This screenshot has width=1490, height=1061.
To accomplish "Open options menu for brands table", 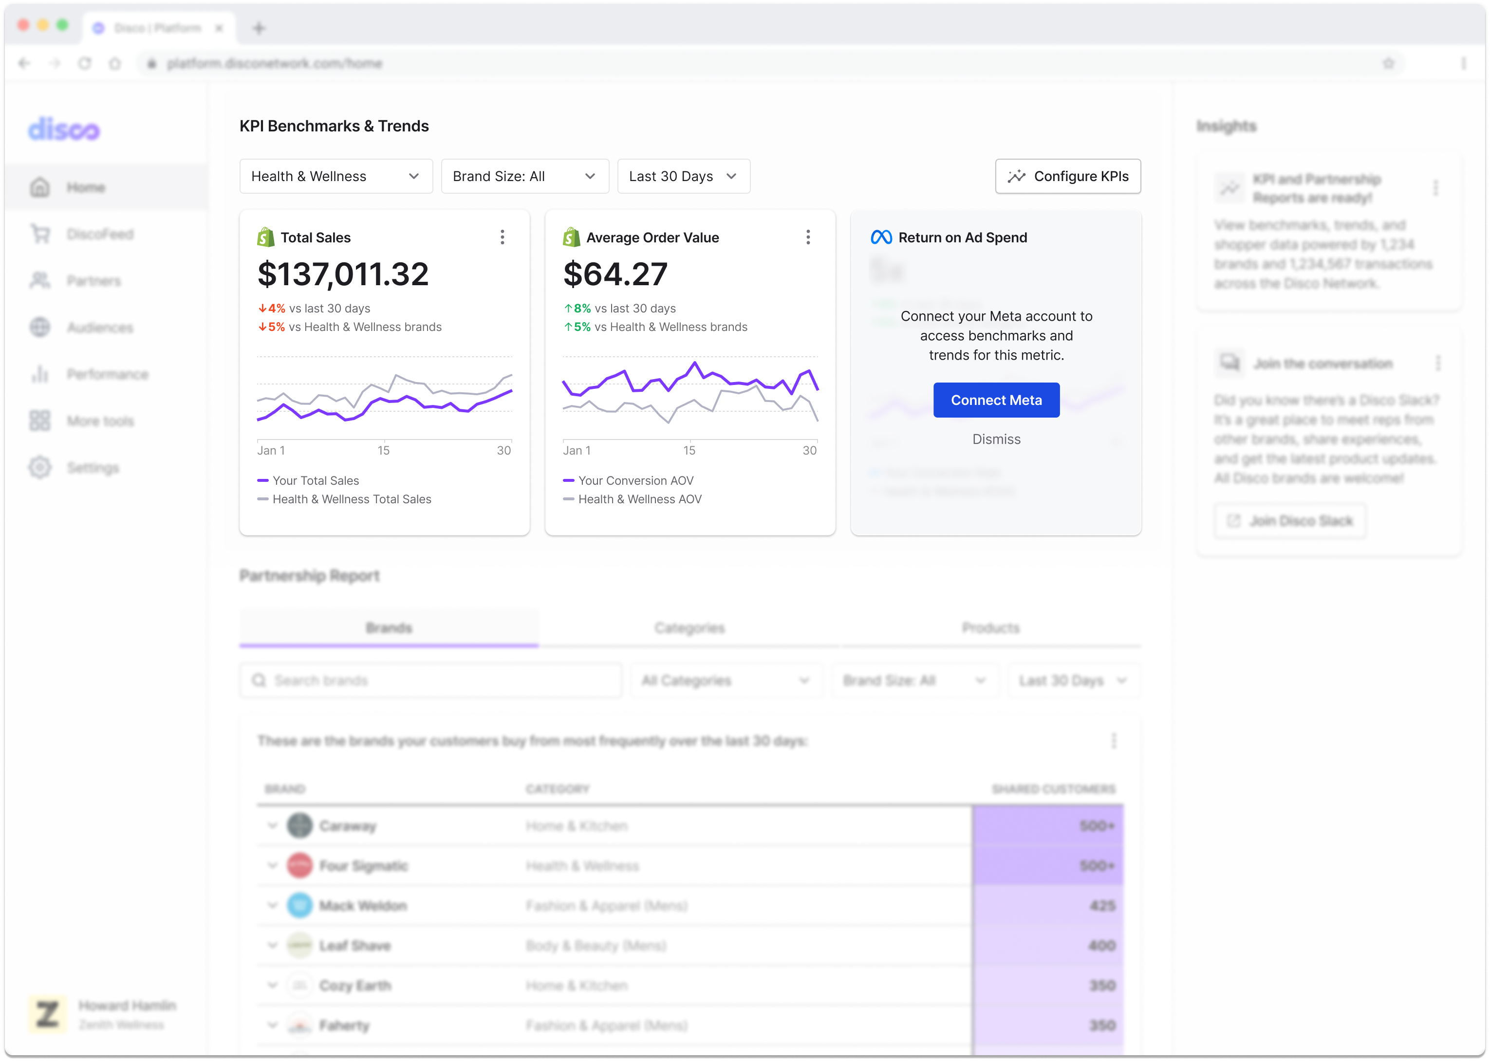I will point(1114,740).
